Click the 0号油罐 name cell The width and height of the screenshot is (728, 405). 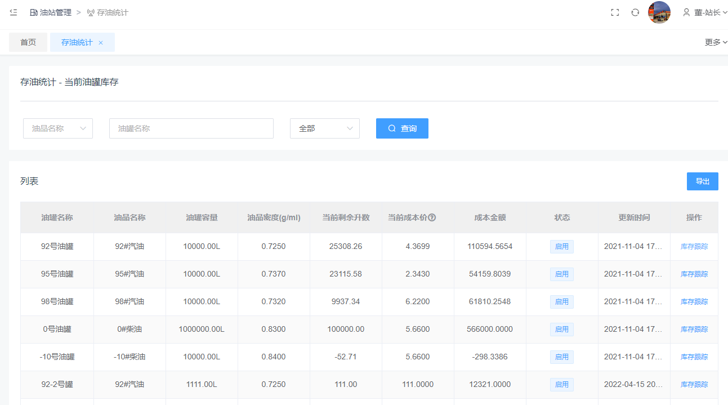pos(57,330)
